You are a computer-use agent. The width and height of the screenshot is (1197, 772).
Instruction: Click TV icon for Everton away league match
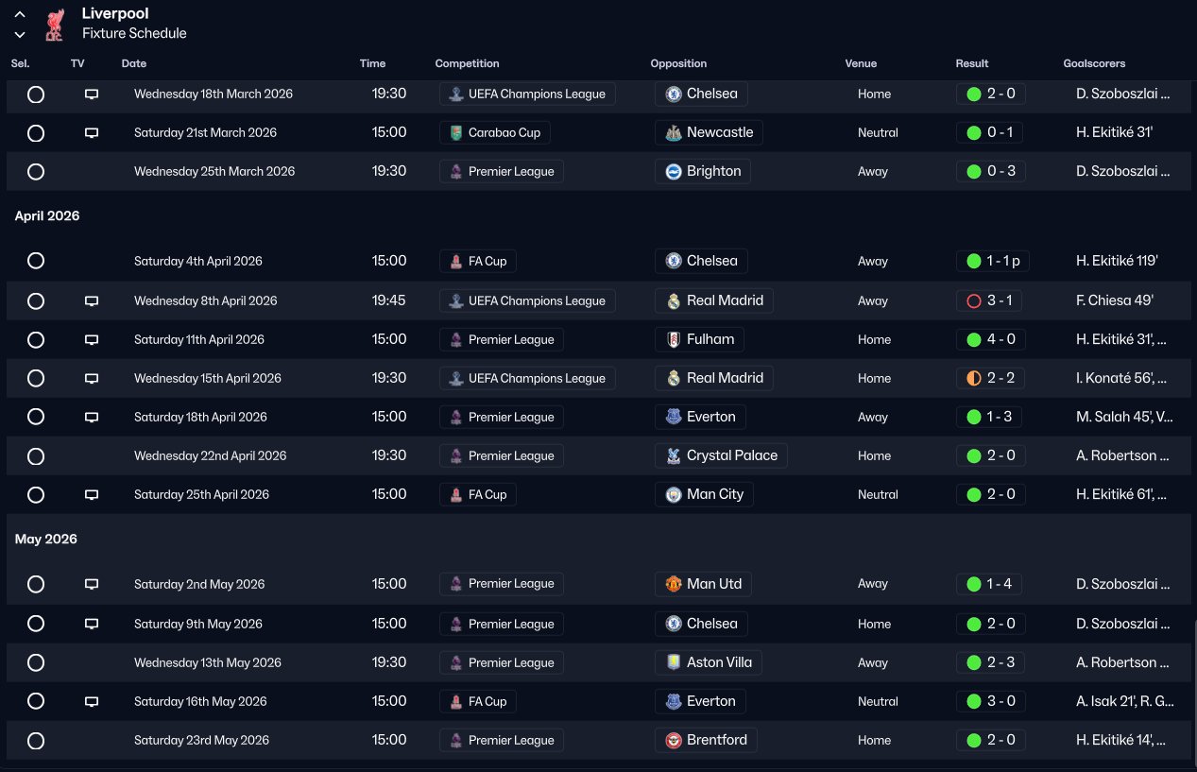click(x=92, y=418)
